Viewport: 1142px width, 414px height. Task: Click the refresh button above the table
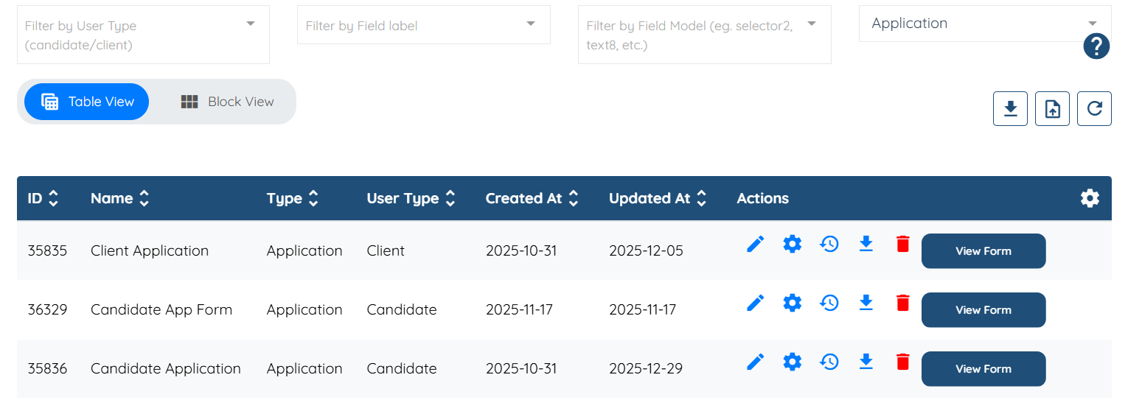point(1094,109)
